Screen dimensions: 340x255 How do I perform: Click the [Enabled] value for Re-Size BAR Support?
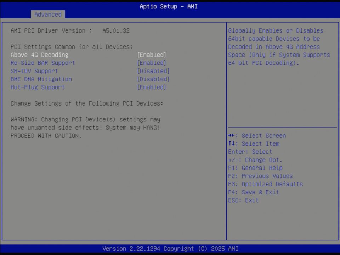[152, 63]
